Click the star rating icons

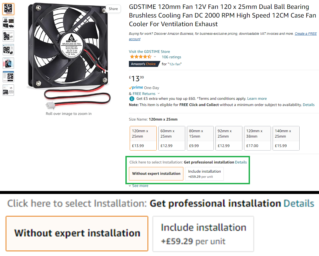(x=140, y=57)
